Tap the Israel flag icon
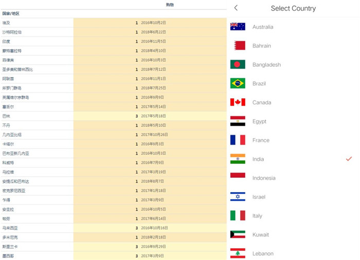The width and height of the screenshot is (360, 260). click(238, 197)
